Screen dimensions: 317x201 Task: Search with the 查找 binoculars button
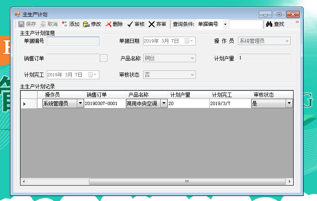click(x=275, y=24)
